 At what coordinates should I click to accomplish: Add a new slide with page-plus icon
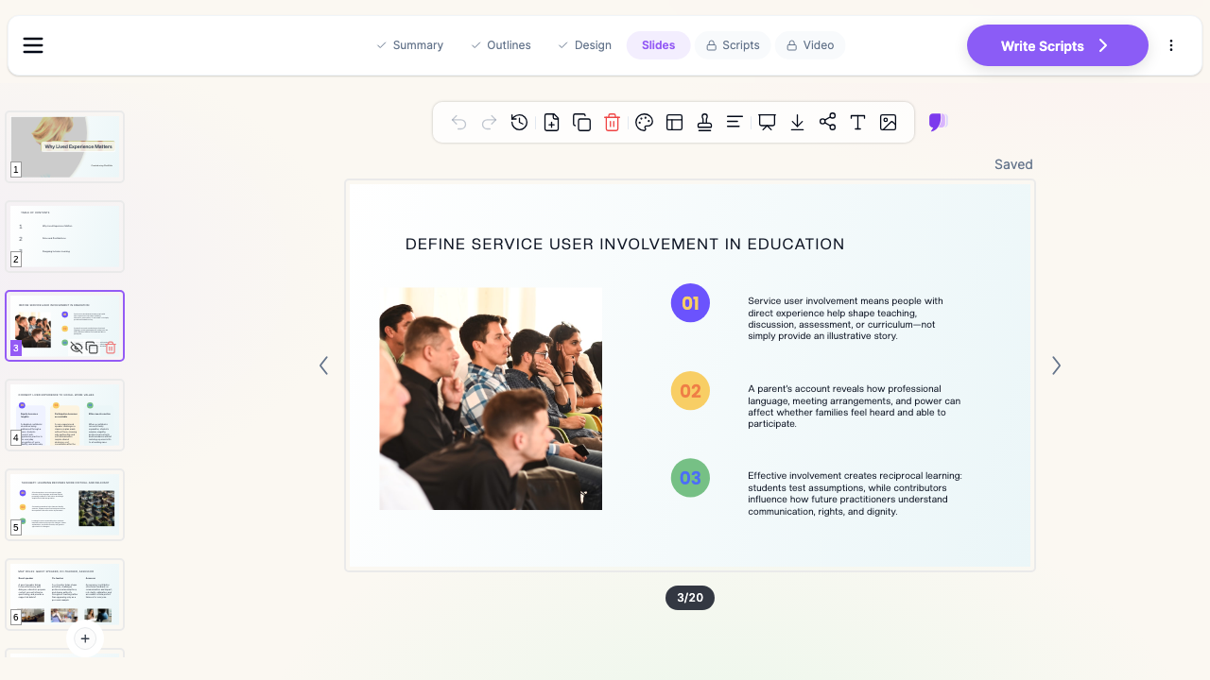point(552,122)
